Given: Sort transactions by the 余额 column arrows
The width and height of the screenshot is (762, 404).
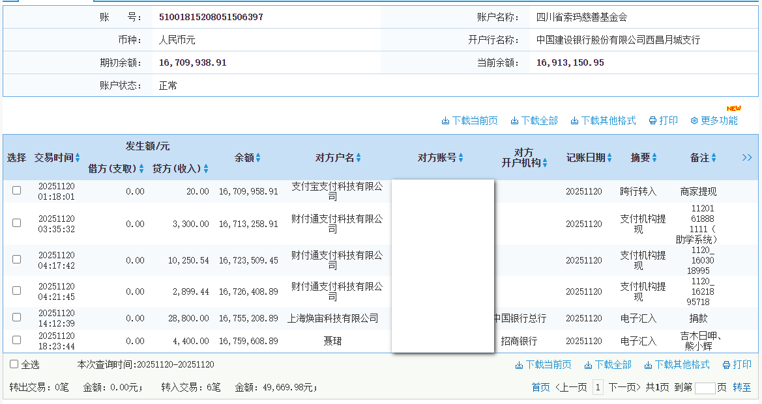Looking at the screenshot, I should [x=259, y=157].
